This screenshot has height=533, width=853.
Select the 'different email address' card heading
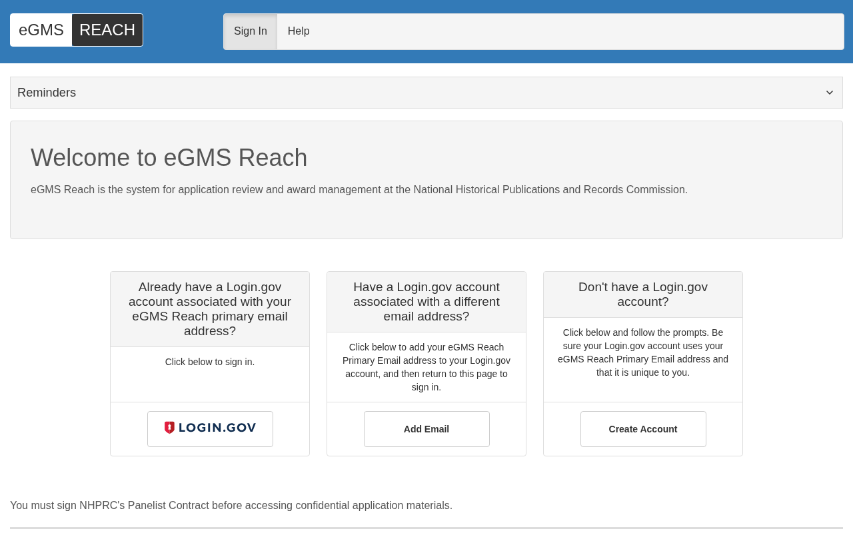point(426,302)
